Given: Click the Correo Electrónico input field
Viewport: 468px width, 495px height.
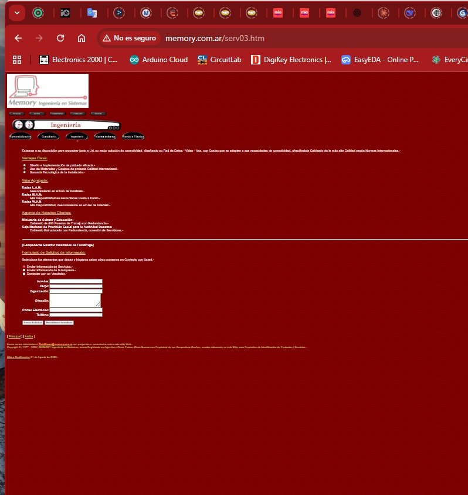Looking at the screenshot, I should tap(76, 310).
